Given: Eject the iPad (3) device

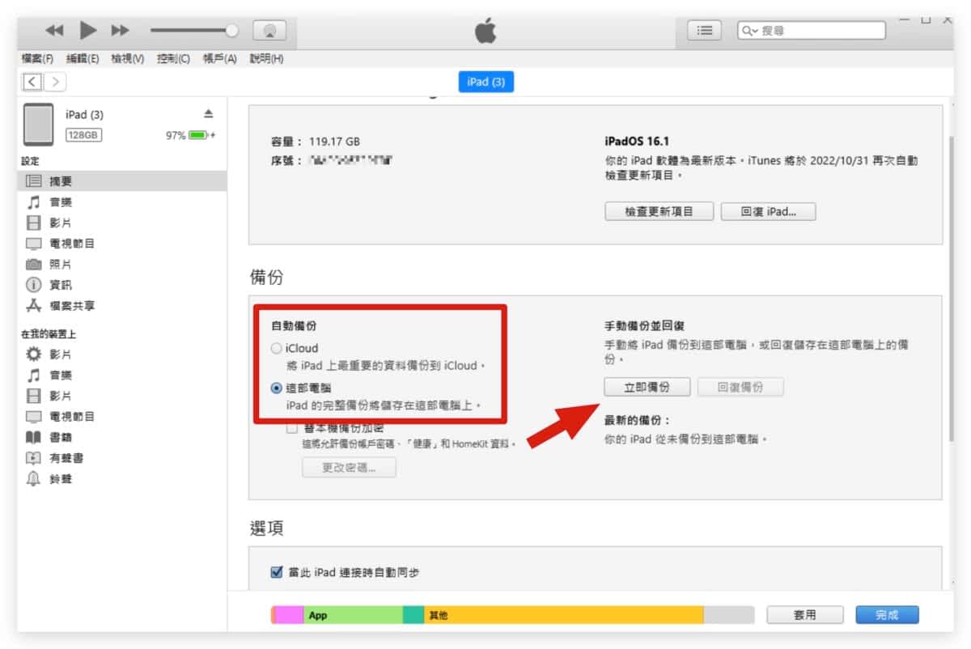Looking at the screenshot, I should [x=209, y=114].
